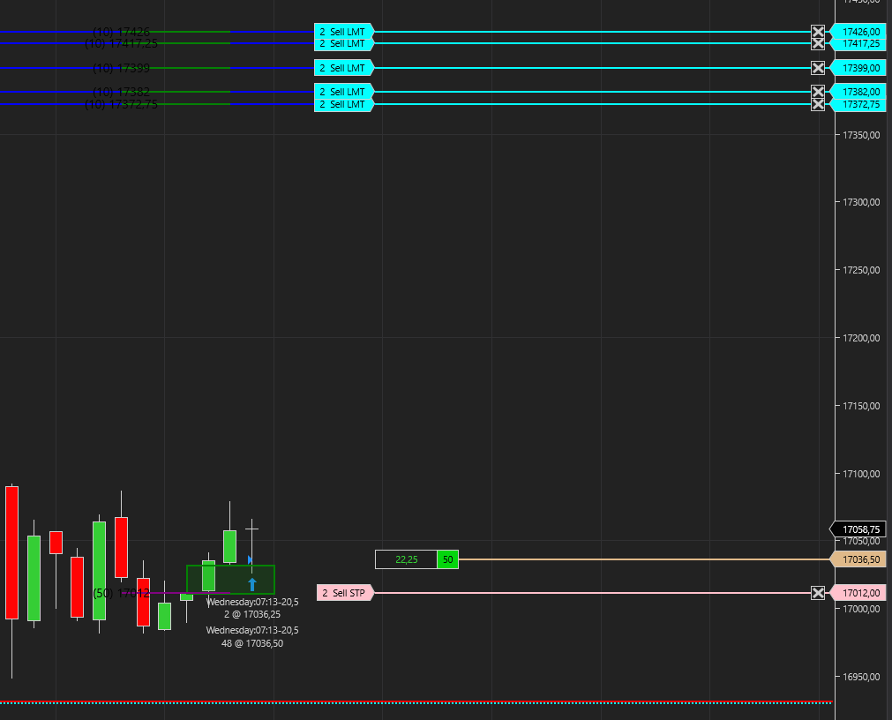Click the 17150,00 price axis label
892x720 pixels.
coord(861,406)
